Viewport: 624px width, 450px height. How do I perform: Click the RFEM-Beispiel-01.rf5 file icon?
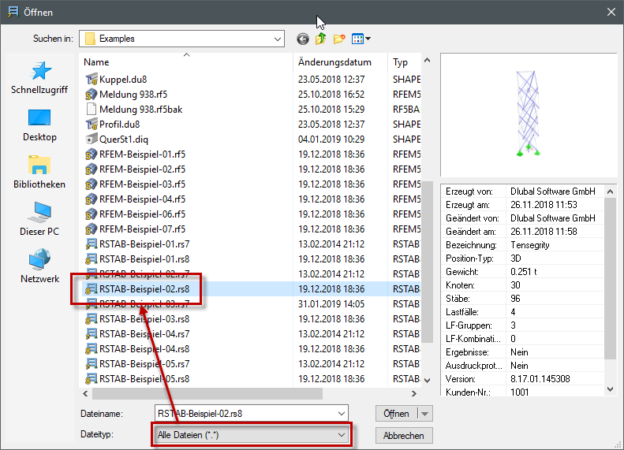tap(92, 154)
